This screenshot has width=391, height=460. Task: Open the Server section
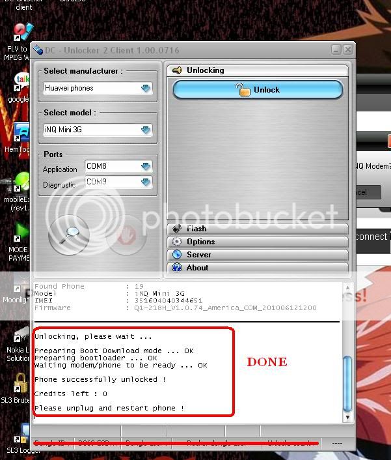(x=258, y=254)
